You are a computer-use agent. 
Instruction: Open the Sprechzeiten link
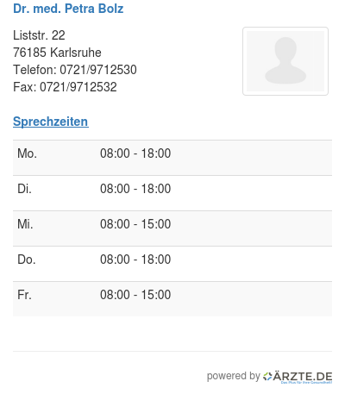click(x=51, y=122)
